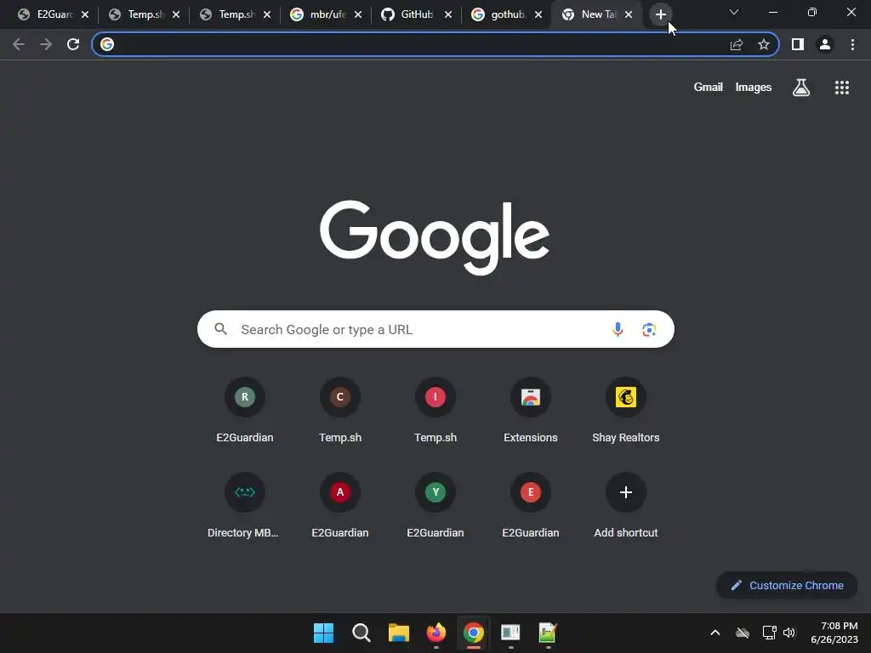Viewport: 871px width, 653px height.
Task: Open the Windows Start menu
Action: click(323, 633)
